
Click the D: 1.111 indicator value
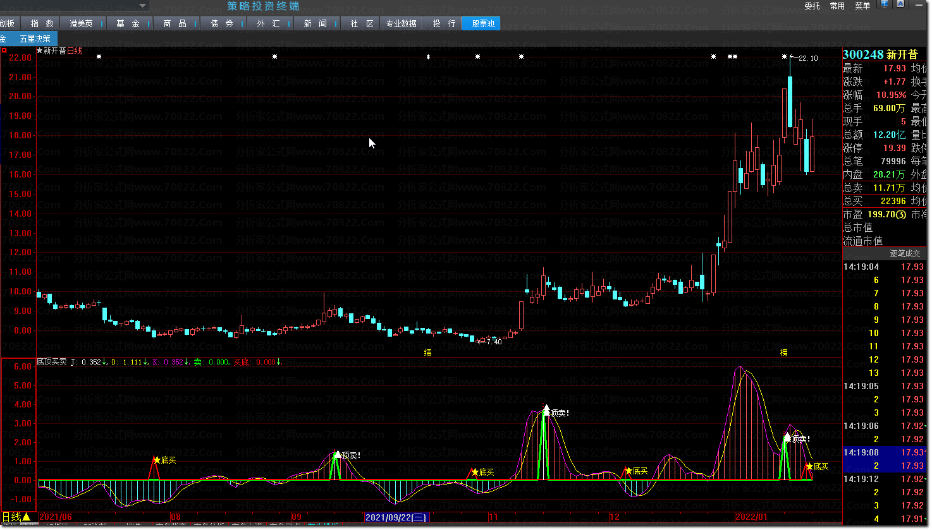[x=128, y=362]
